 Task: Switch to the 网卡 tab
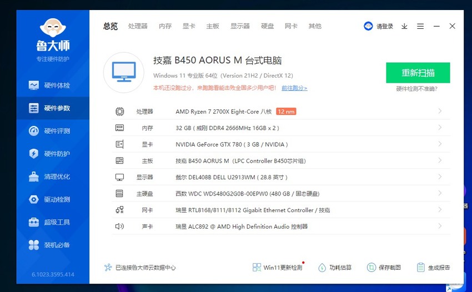click(x=291, y=26)
